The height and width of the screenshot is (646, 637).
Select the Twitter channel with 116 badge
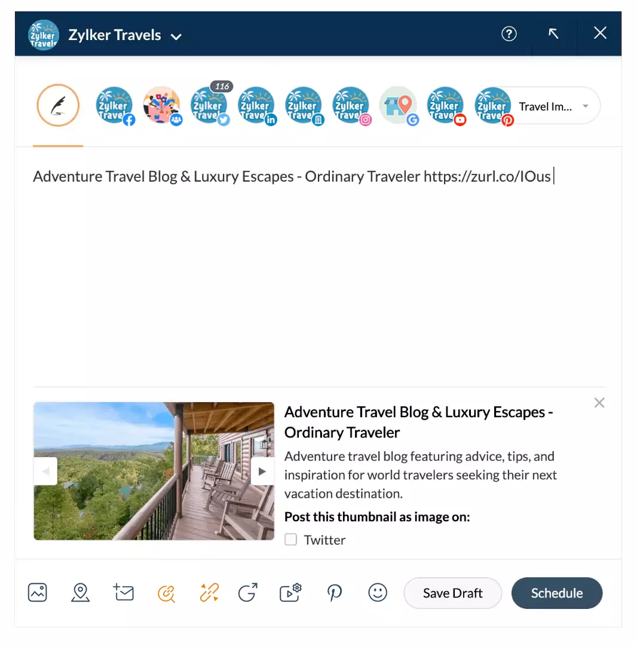click(x=209, y=105)
